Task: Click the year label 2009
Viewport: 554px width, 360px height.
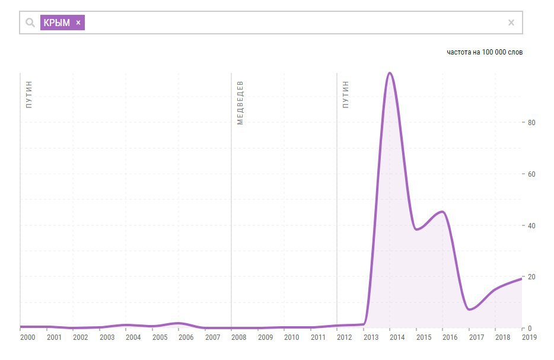Action: pos(265,337)
